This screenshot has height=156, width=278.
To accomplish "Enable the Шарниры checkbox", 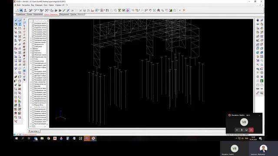I will coord(33,86).
